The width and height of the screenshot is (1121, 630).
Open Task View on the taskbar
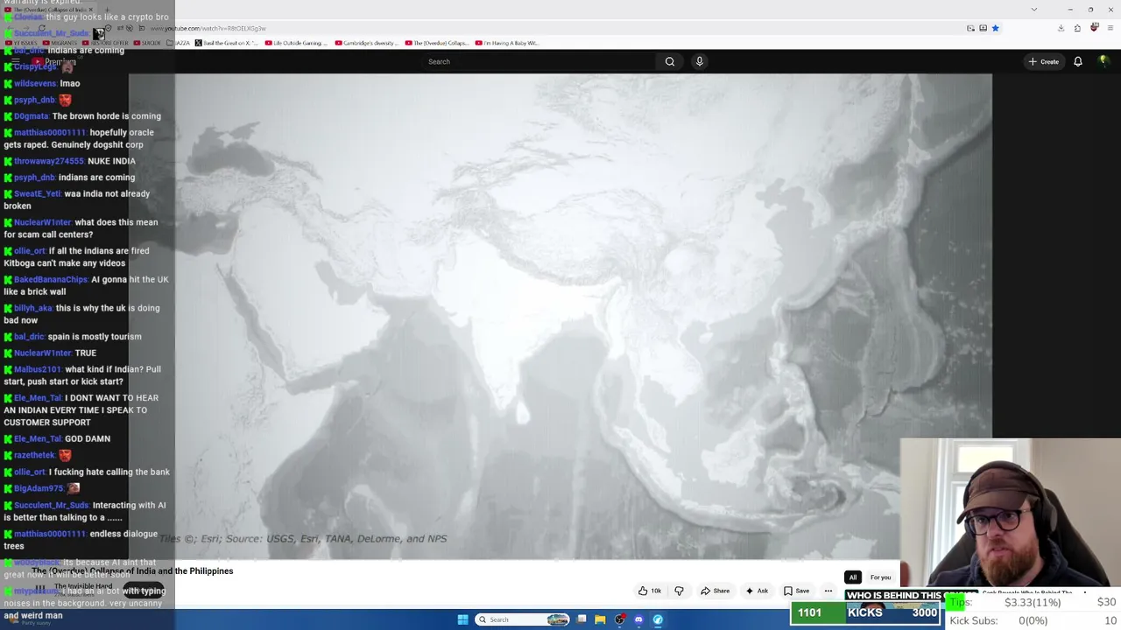[582, 619]
